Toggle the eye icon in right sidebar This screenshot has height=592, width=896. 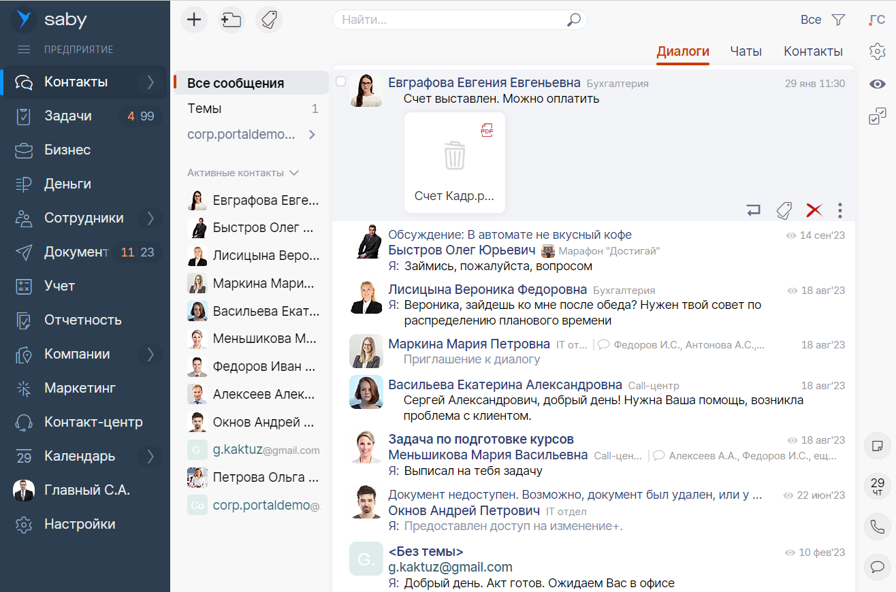[877, 84]
